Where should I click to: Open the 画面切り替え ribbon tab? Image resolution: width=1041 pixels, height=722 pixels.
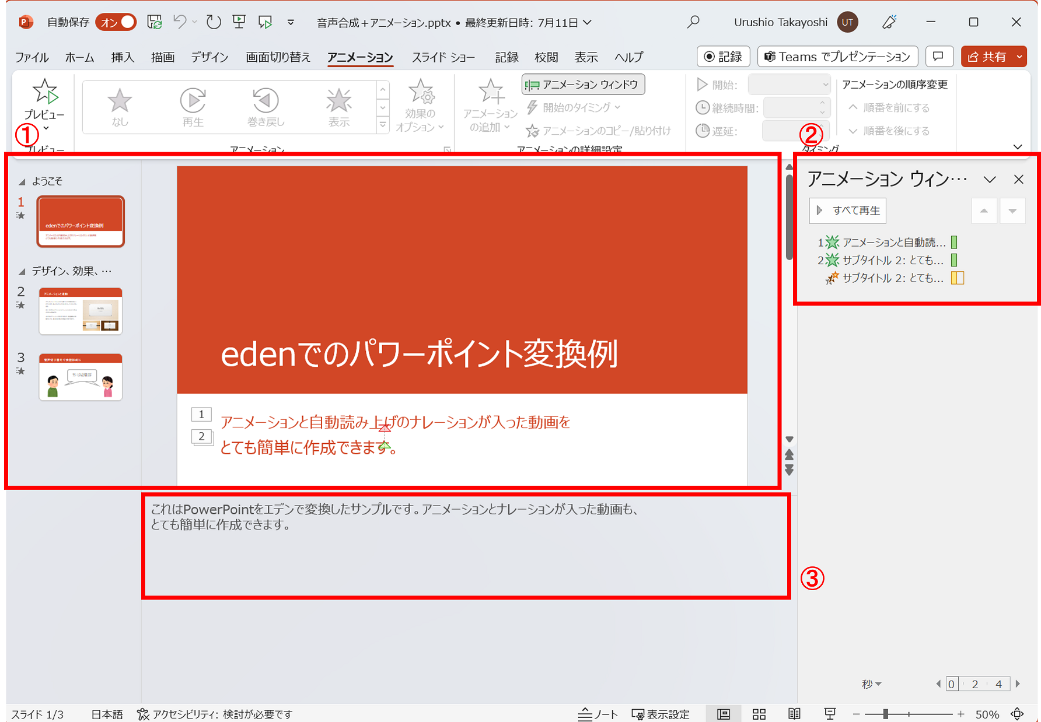coord(278,57)
